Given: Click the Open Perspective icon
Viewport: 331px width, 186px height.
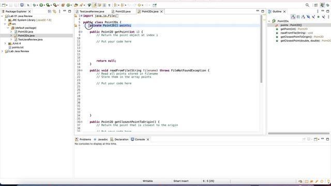Looking at the screenshot, I should 316,5.
